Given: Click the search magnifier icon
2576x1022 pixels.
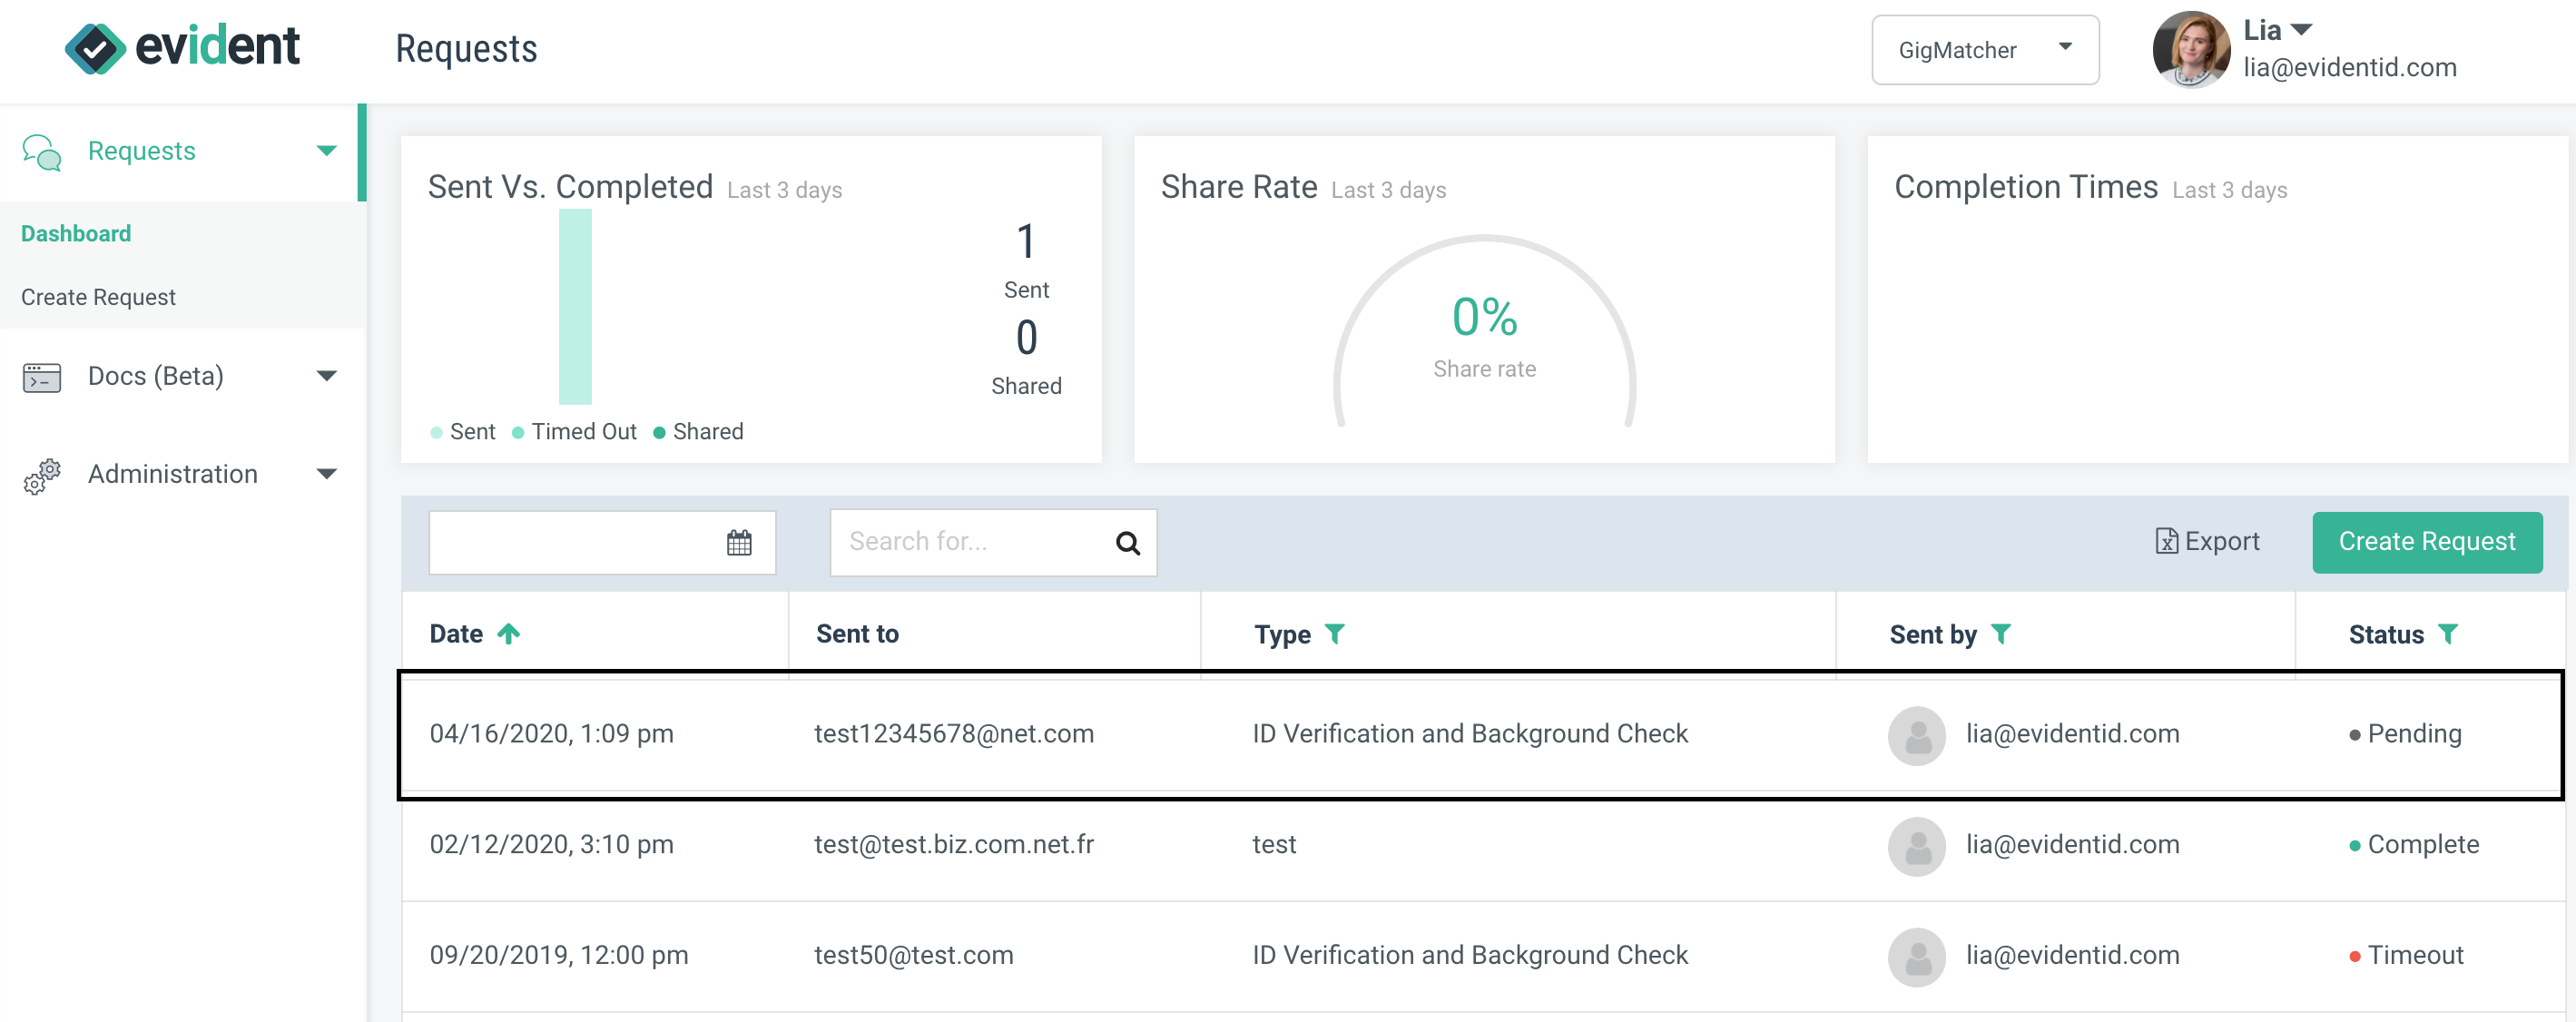Looking at the screenshot, I should click(1127, 543).
